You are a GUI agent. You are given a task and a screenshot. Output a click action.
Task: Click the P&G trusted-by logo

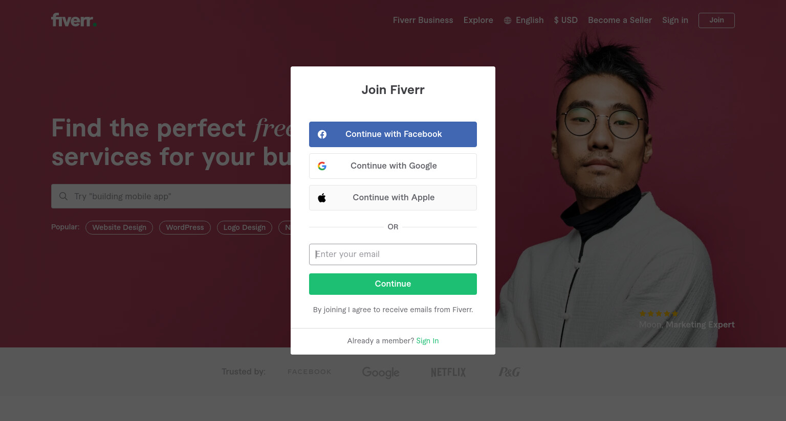pos(509,372)
